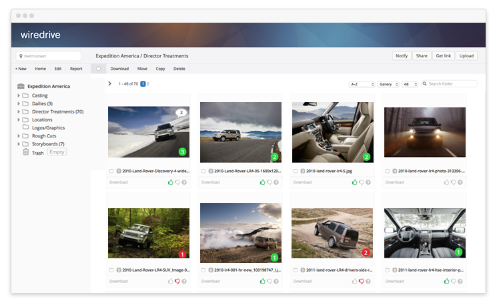Click the Trash bin icon in sidebar
Image resolution: width=497 pixels, height=305 pixels.
[25, 152]
